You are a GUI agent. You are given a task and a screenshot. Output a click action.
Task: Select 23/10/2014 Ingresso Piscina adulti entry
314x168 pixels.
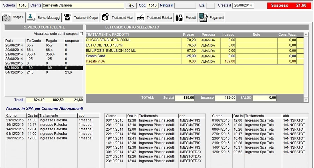(x=155, y=161)
